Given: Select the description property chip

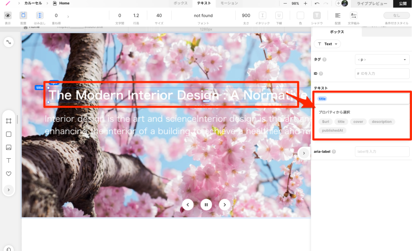Looking at the screenshot, I should click(381, 121).
